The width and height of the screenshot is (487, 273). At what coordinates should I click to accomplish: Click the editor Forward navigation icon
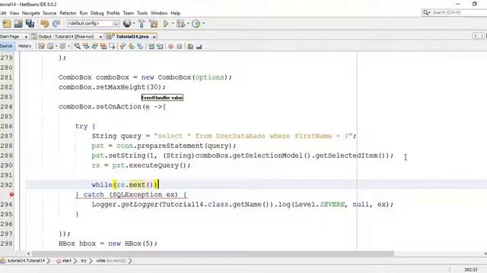(x=62, y=46)
